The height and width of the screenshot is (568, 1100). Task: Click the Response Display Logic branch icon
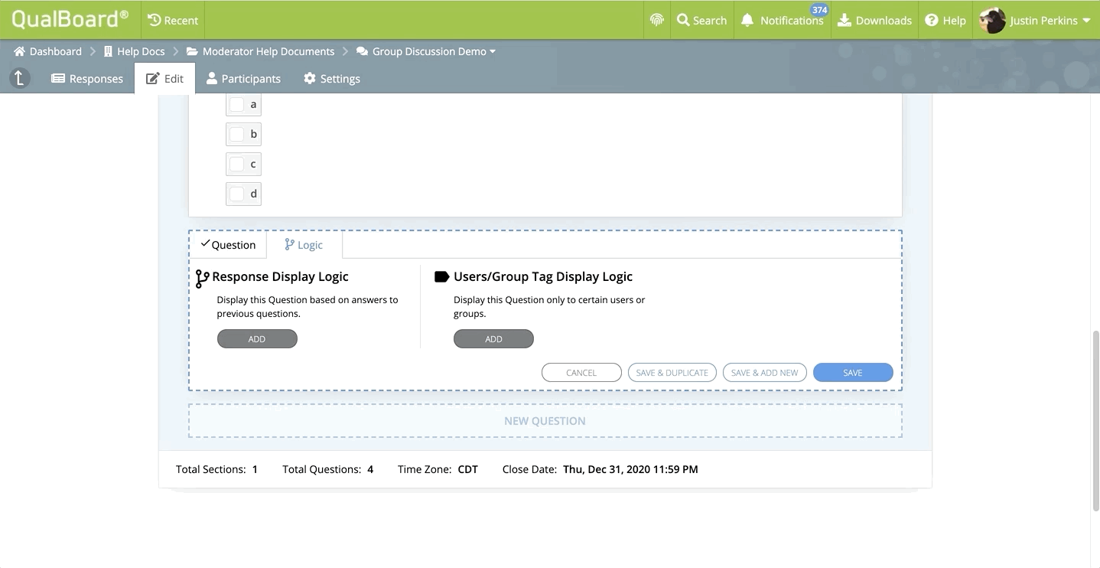202,279
